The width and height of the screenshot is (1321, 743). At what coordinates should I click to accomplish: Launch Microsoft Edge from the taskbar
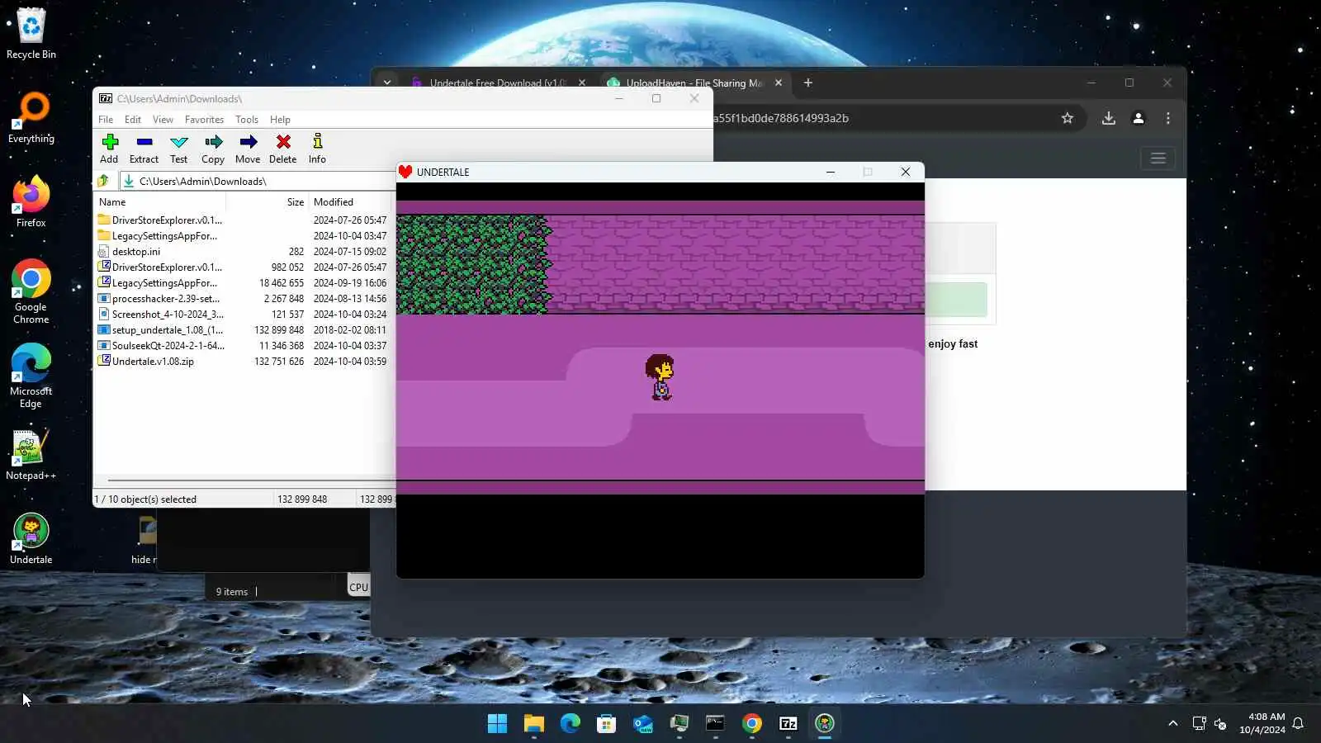tap(570, 724)
